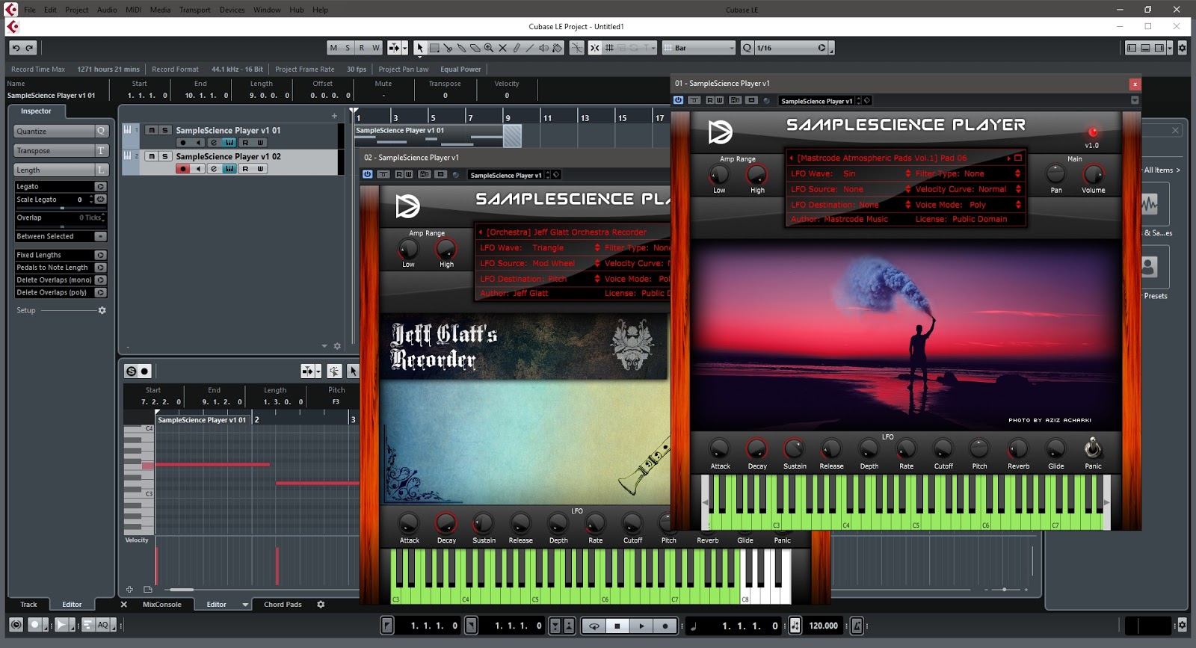Disable Record Enable on track 02

tap(183, 169)
